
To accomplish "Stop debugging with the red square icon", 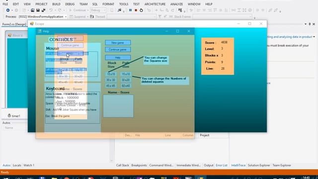I will (136, 10).
